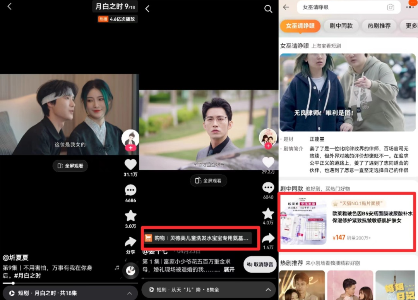Share the video with 1.4万 shares
The width and height of the screenshot is (418, 300).
coord(268,238)
